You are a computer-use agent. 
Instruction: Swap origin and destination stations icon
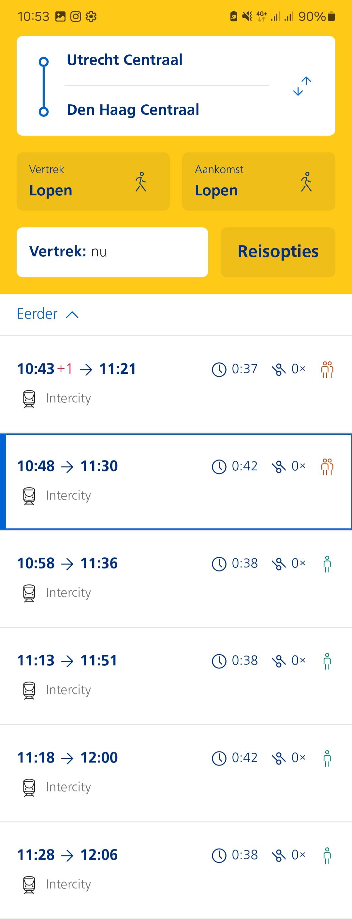tap(302, 86)
